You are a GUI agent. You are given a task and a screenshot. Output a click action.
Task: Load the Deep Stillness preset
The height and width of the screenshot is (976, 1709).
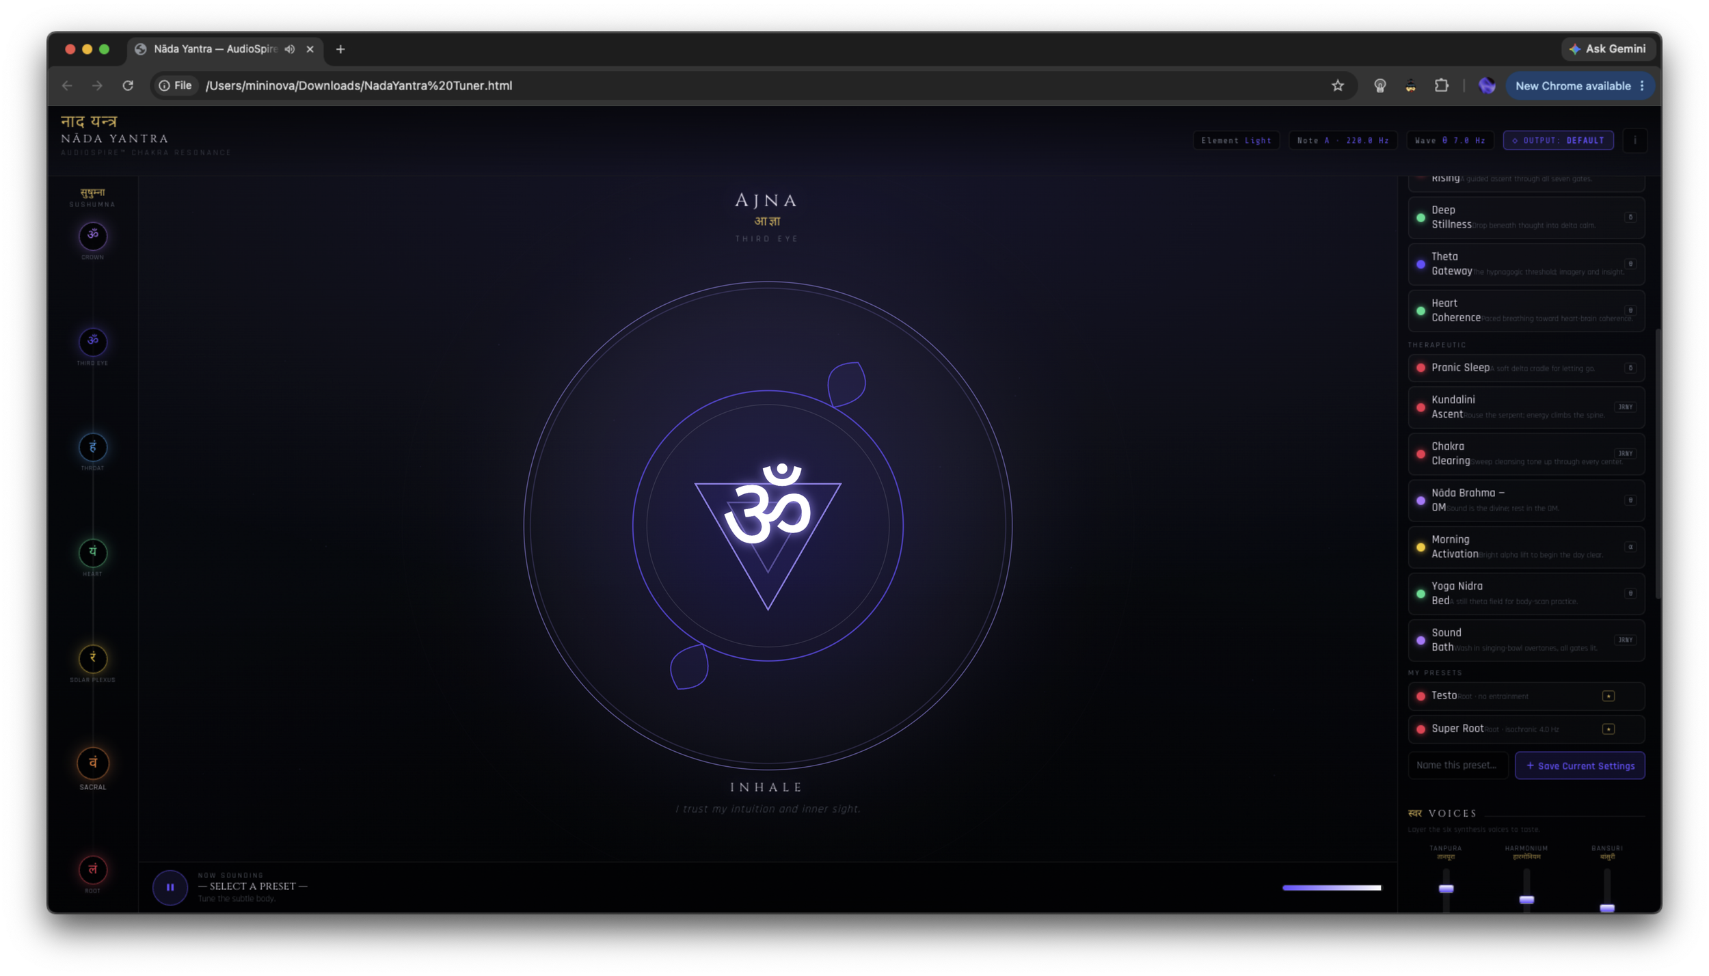[x=1526, y=217]
